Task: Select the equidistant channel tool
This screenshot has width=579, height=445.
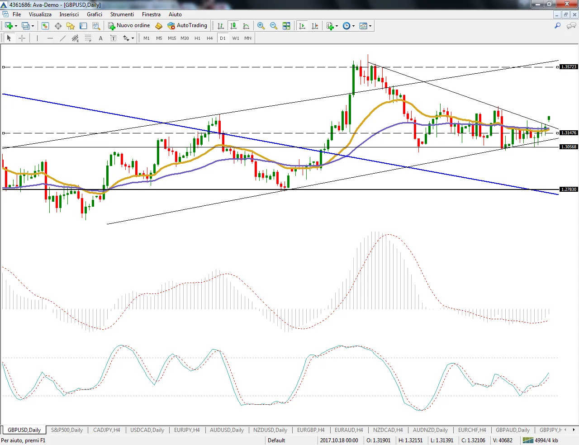Action: pyautogui.click(x=75, y=38)
